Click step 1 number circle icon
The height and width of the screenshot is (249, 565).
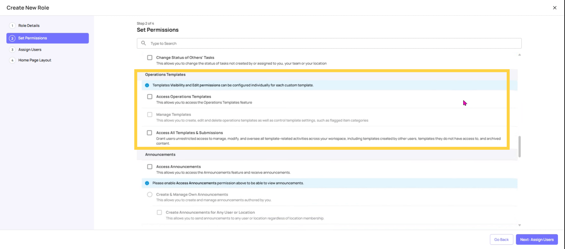pos(12,26)
